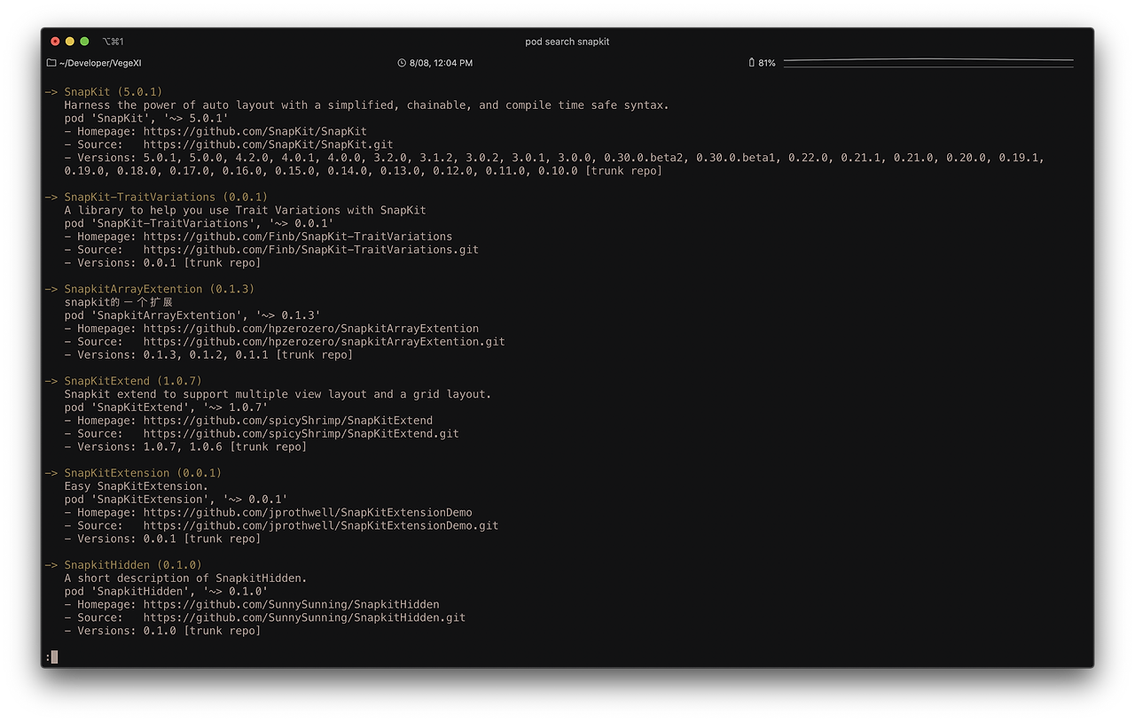Click the 'SnapKitExtension (0.0.1)' heading

pos(143,473)
